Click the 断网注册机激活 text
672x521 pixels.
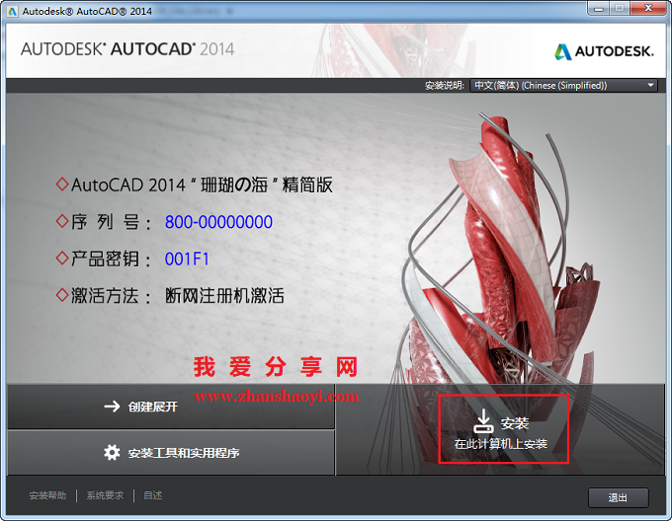point(224,296)
